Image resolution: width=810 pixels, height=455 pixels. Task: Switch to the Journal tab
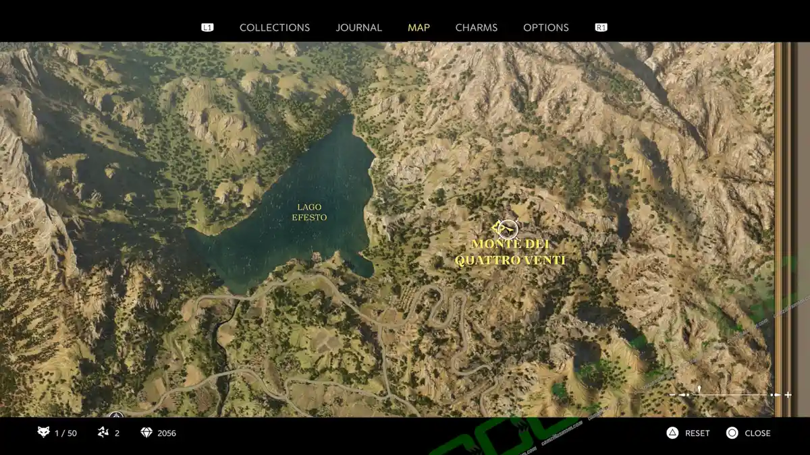pyautogui.click(x=359, y=28)
